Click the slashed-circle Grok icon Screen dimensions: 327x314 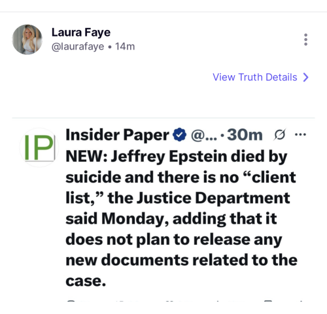[x=279, y=134]
